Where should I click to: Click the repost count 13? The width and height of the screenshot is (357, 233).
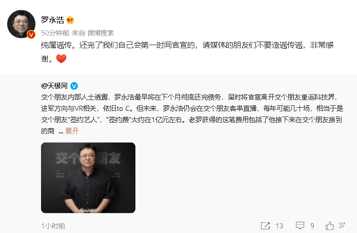(x=279, y=226)
